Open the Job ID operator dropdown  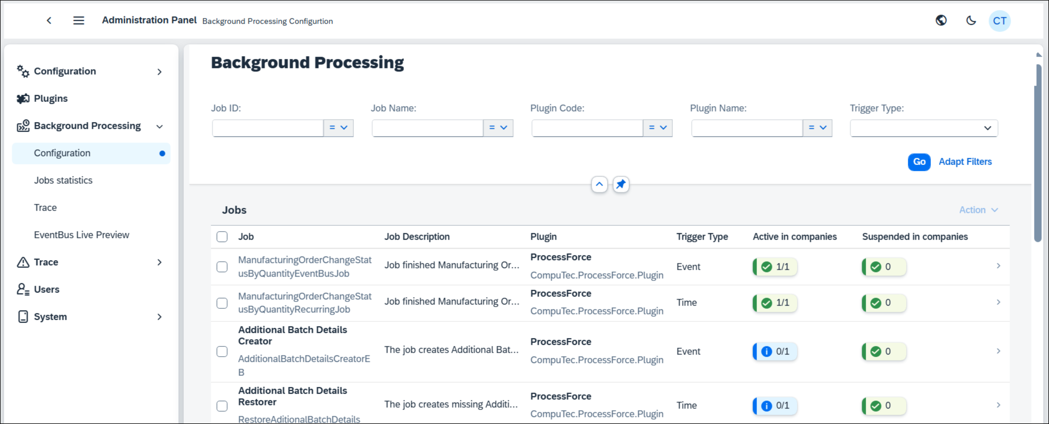(x=338, y=128)
